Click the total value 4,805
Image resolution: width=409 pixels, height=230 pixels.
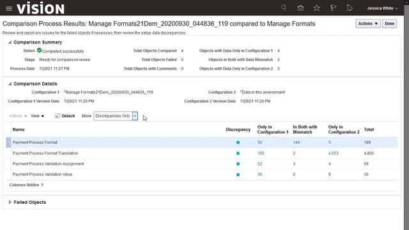point(369,153)
